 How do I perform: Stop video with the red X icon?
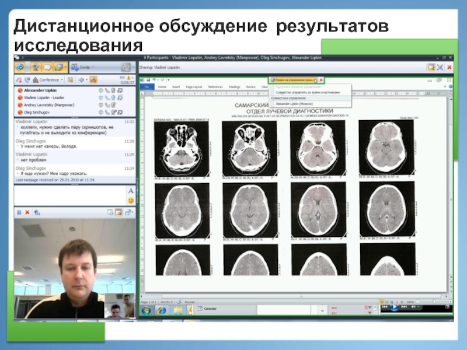pyautogui.click(x=27, y=212)
